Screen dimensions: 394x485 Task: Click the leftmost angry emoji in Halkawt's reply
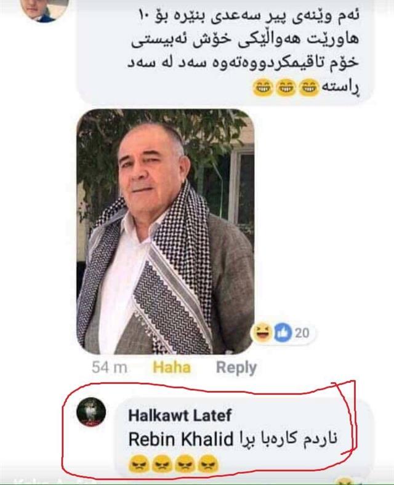[x=138, y=463]
